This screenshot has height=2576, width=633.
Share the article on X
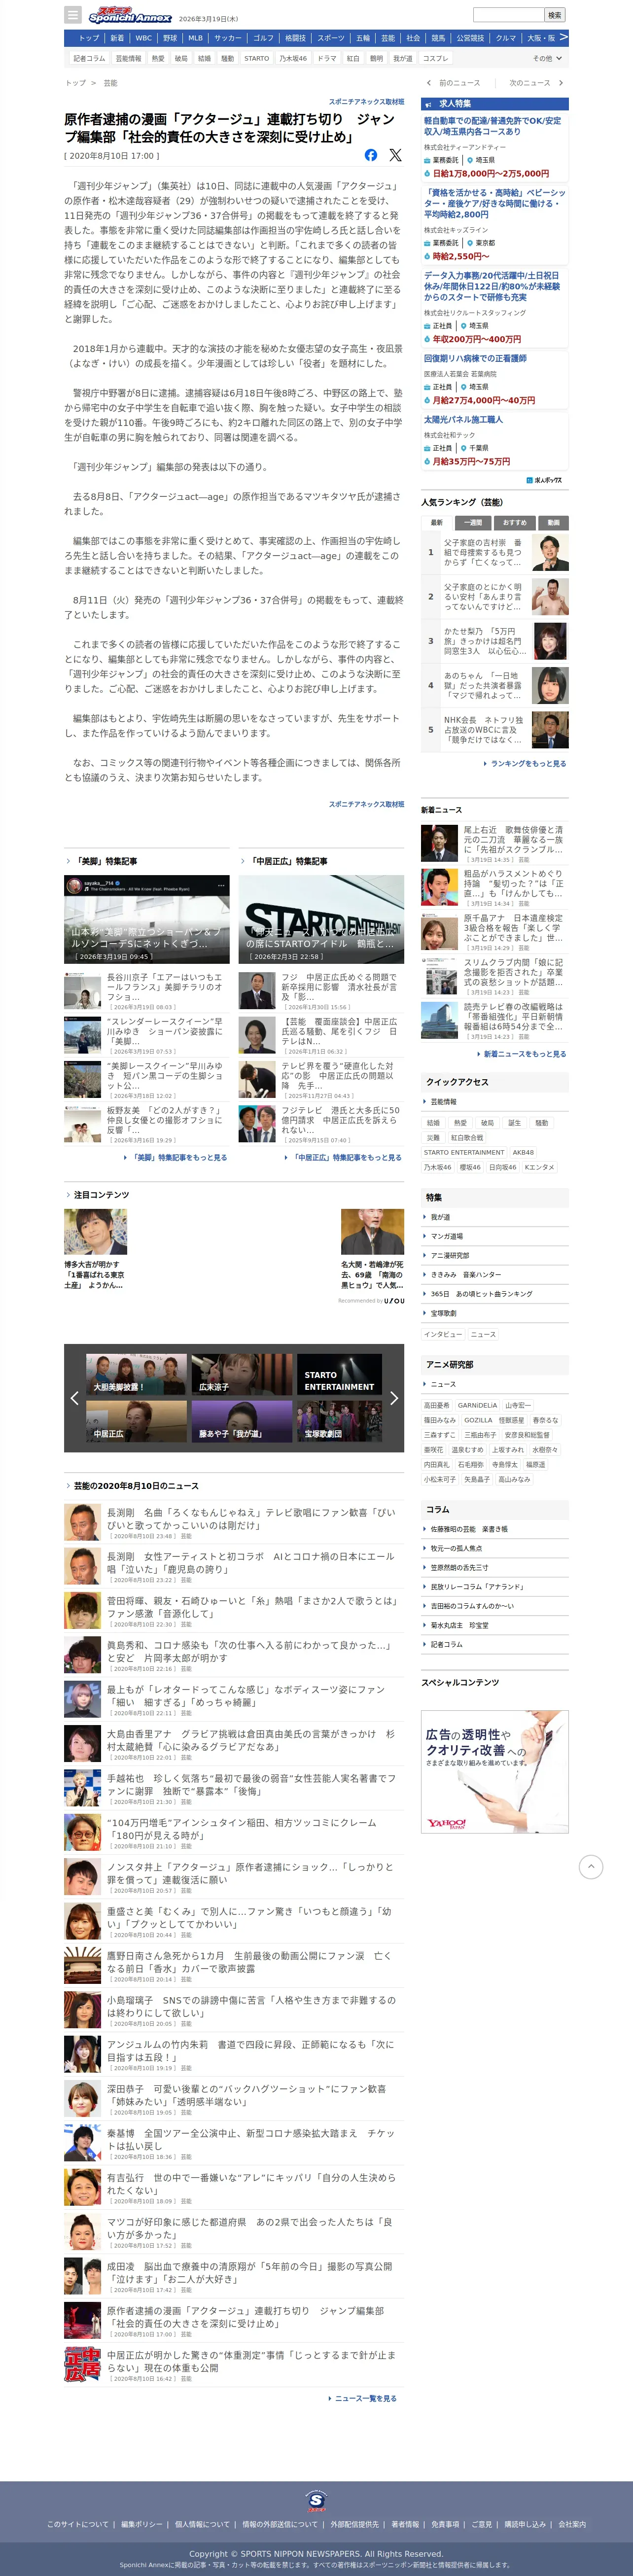(395, 155)
